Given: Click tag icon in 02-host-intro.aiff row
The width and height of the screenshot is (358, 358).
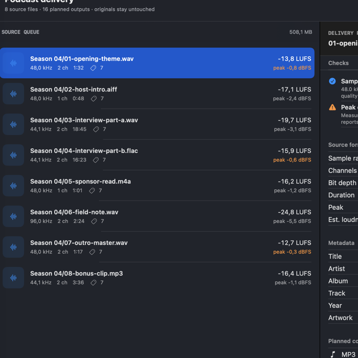Looking at the screenshot, I should coord(94,99).
